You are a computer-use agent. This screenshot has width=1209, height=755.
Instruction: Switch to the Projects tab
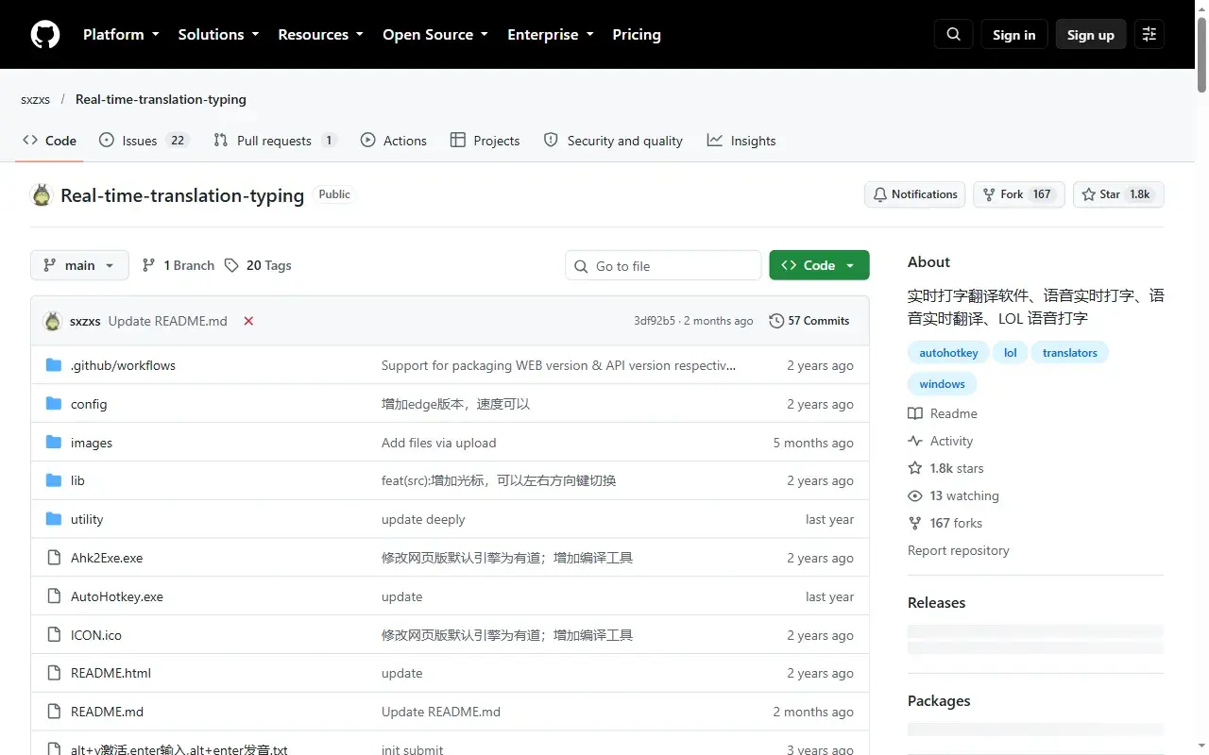point(485,141)
